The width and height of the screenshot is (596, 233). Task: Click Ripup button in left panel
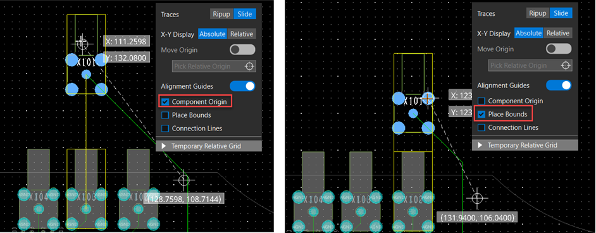tap(221, 14)
